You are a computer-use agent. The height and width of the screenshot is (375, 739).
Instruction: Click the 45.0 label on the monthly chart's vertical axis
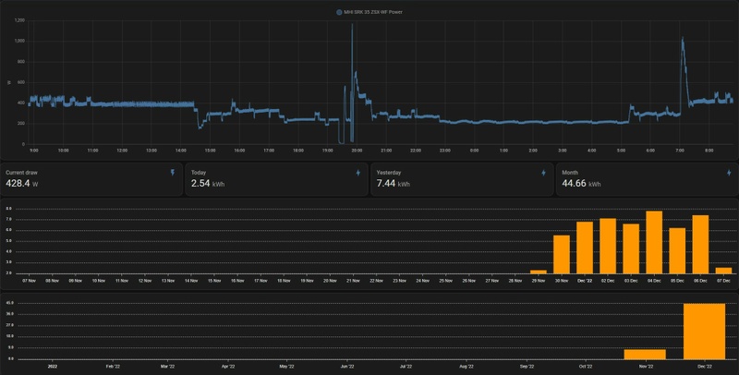10,303
